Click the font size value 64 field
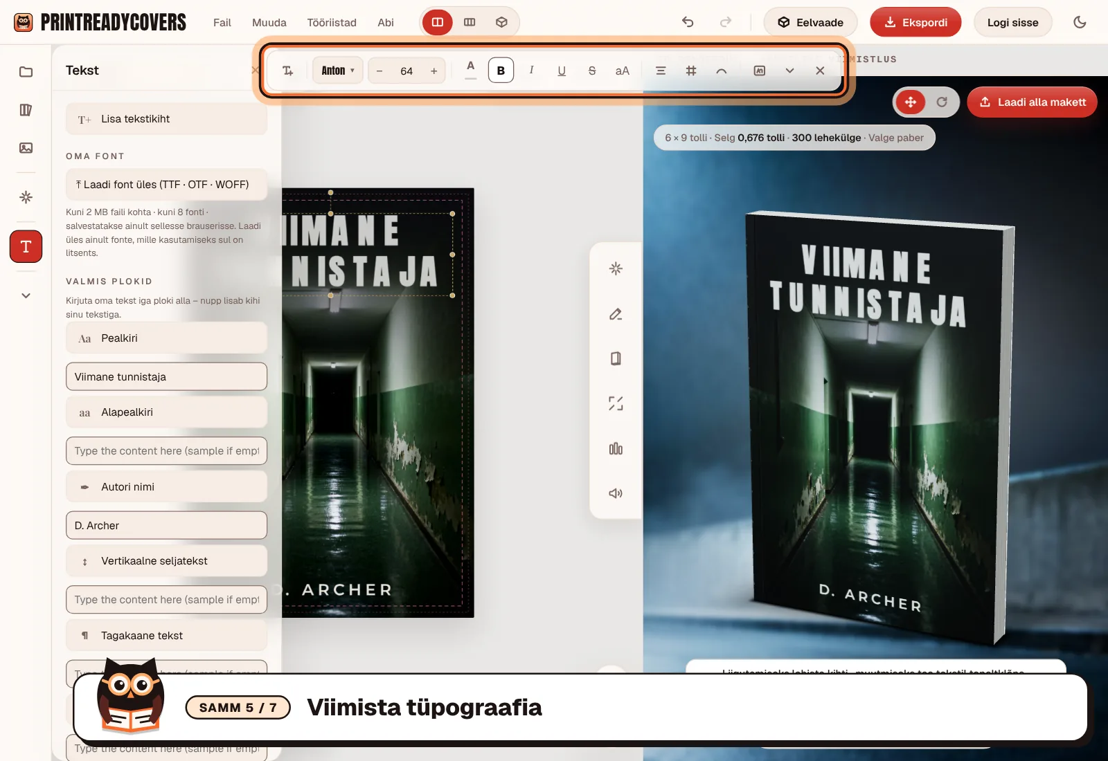Image resolution: width=1108 pixels, height=761 pixels. (x=406, y=71)
